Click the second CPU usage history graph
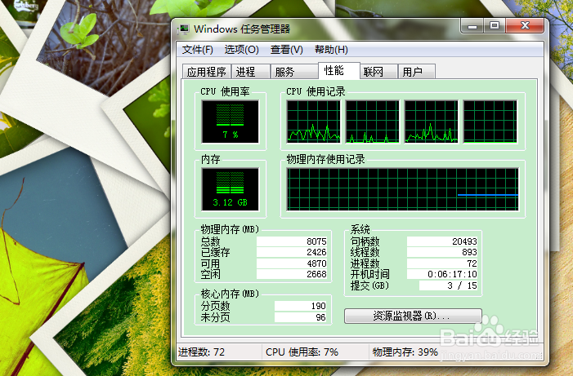Image resolution: width=573 pixels, height=376 pixels. coord(373,122)
